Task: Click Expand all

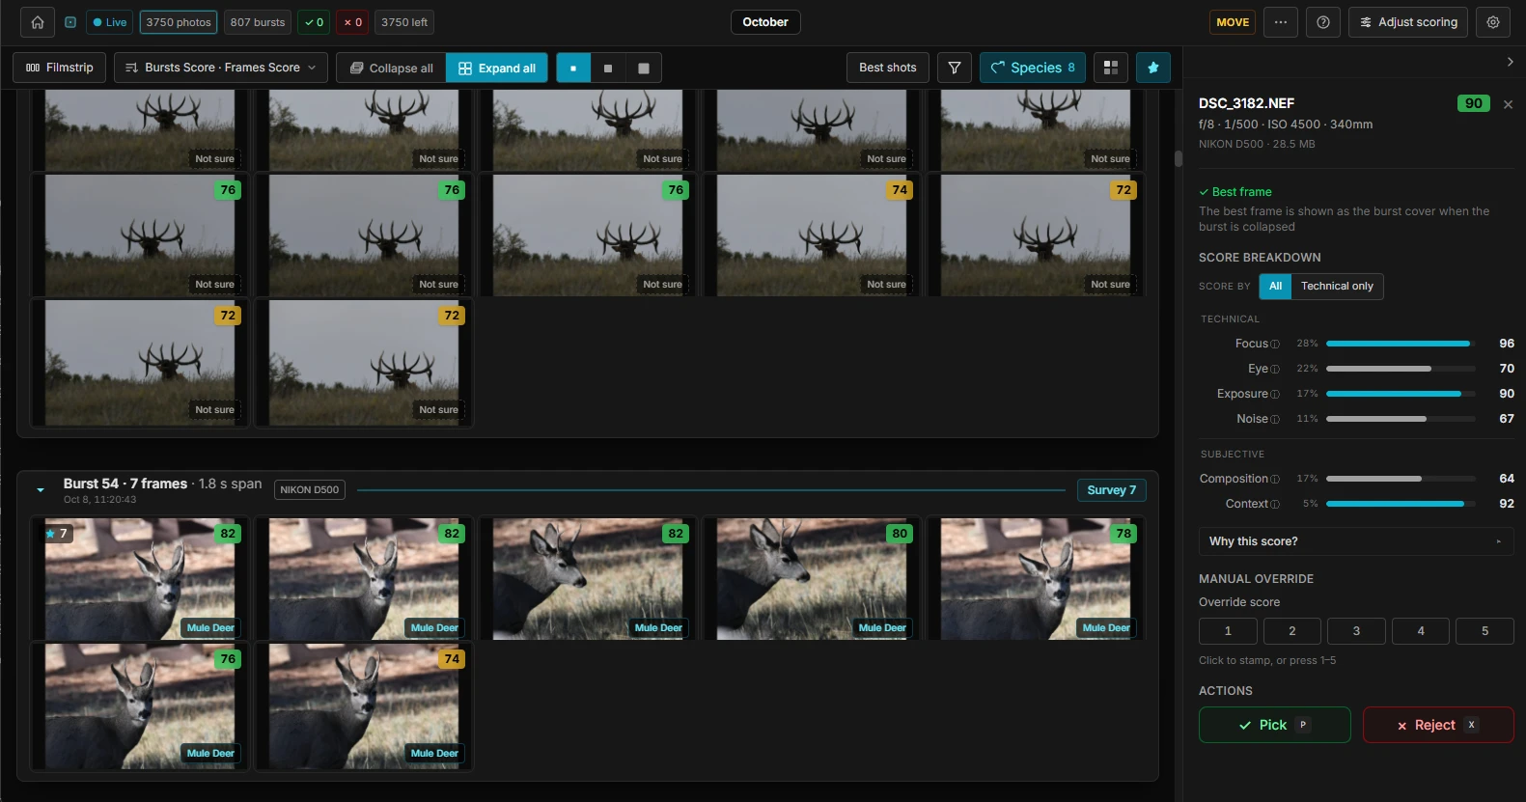Action: click(x=497, y=68)
